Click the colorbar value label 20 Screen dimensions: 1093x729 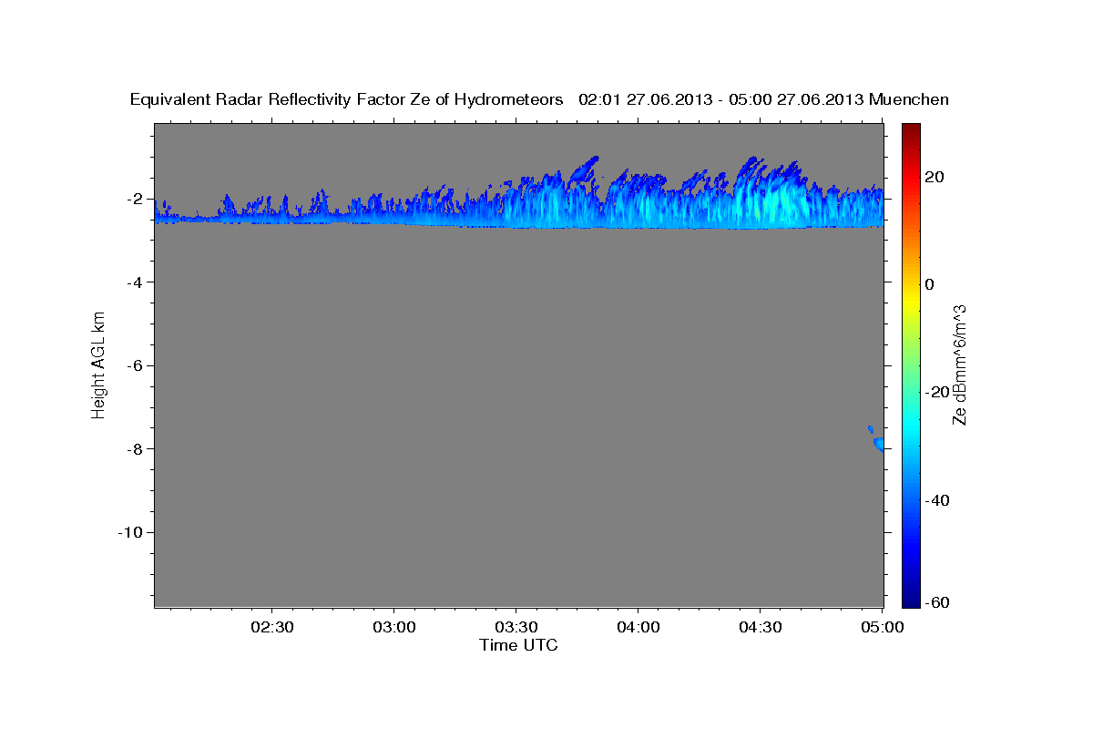[935, 176]
